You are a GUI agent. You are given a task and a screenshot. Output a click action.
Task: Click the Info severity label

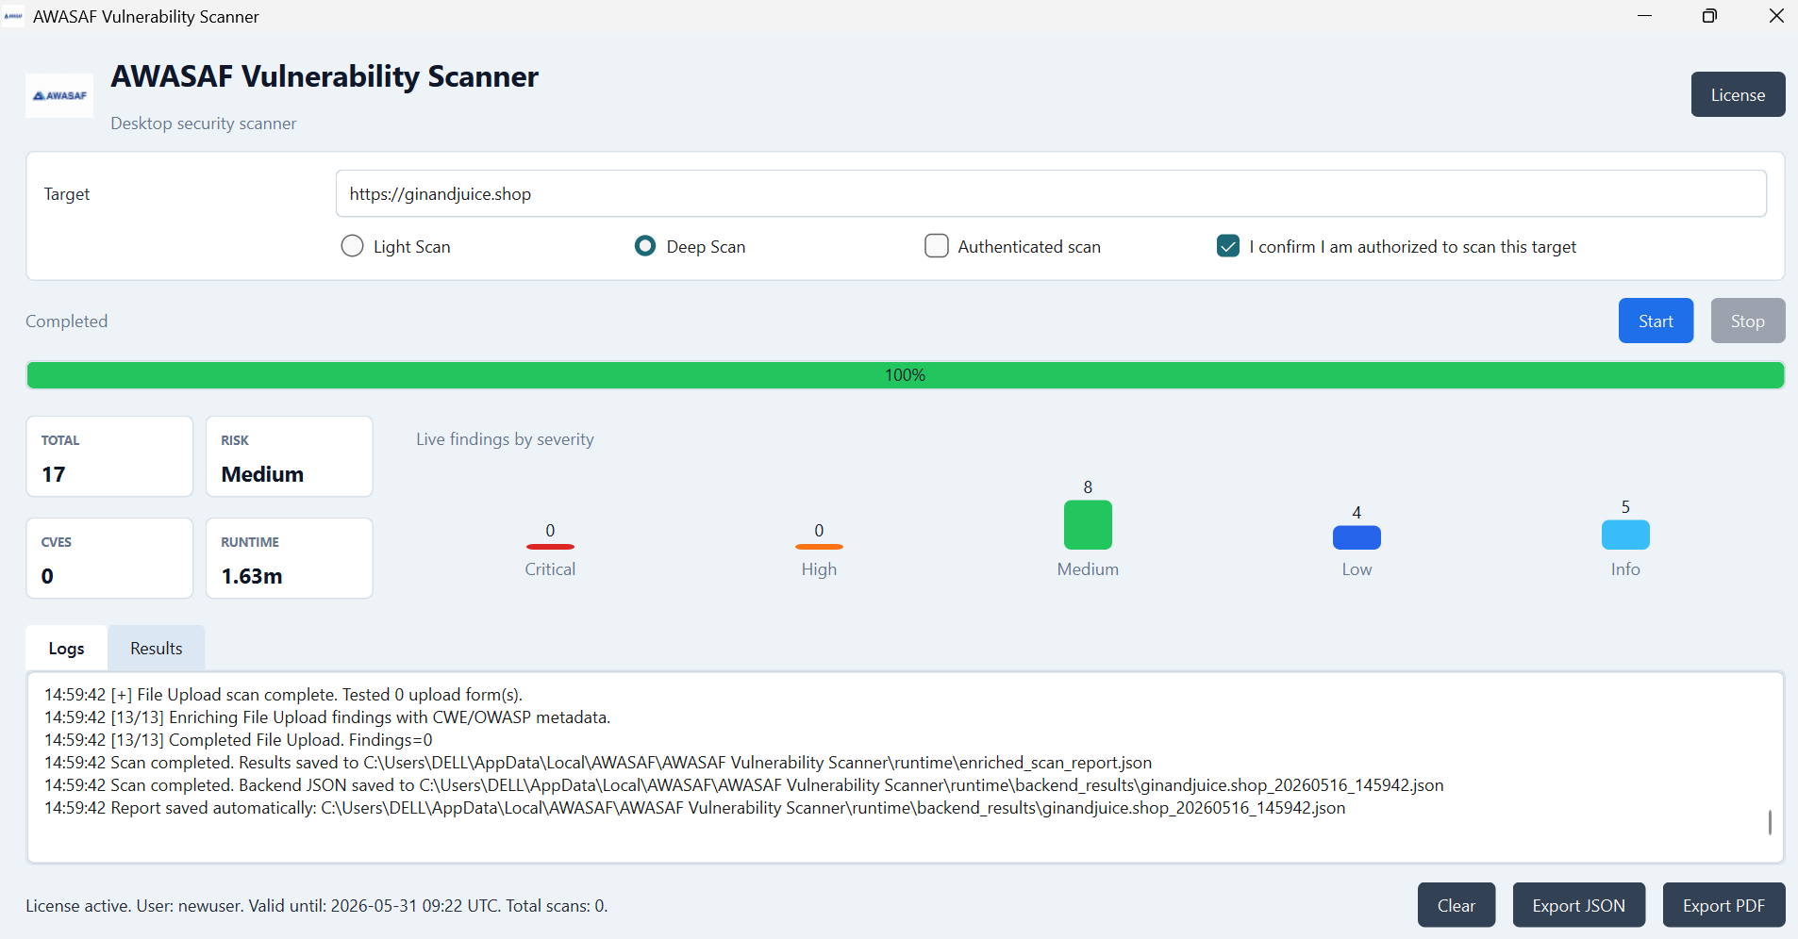click(x=1625, y=569)
